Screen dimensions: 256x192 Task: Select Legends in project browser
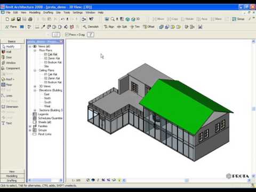click(43, 114)
